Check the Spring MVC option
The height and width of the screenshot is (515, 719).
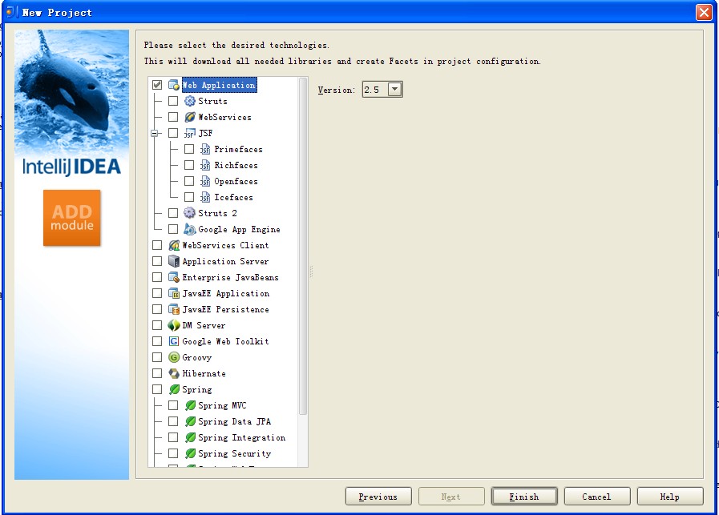pos(173,405)
